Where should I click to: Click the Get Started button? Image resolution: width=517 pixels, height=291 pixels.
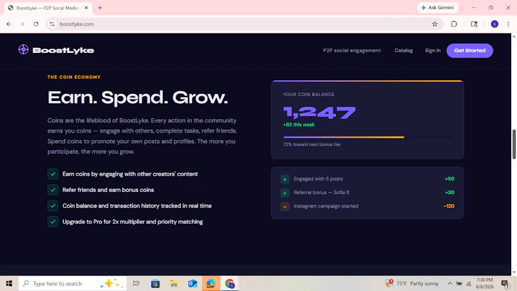(x=470, y=50)
